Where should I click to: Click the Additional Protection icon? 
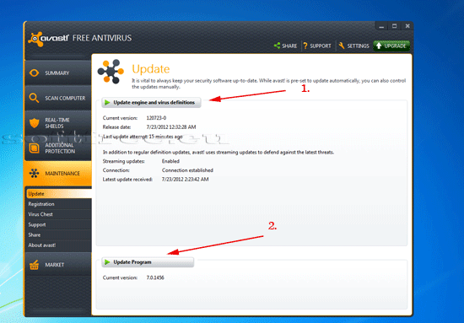[34, 148]
